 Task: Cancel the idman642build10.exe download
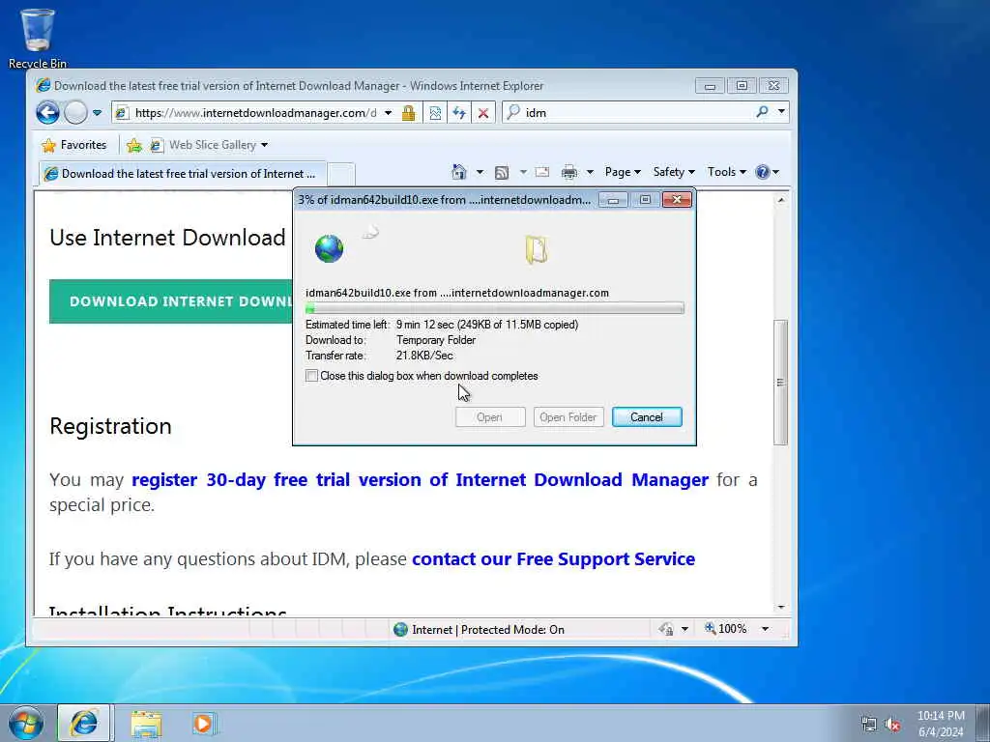coord(647,417)
